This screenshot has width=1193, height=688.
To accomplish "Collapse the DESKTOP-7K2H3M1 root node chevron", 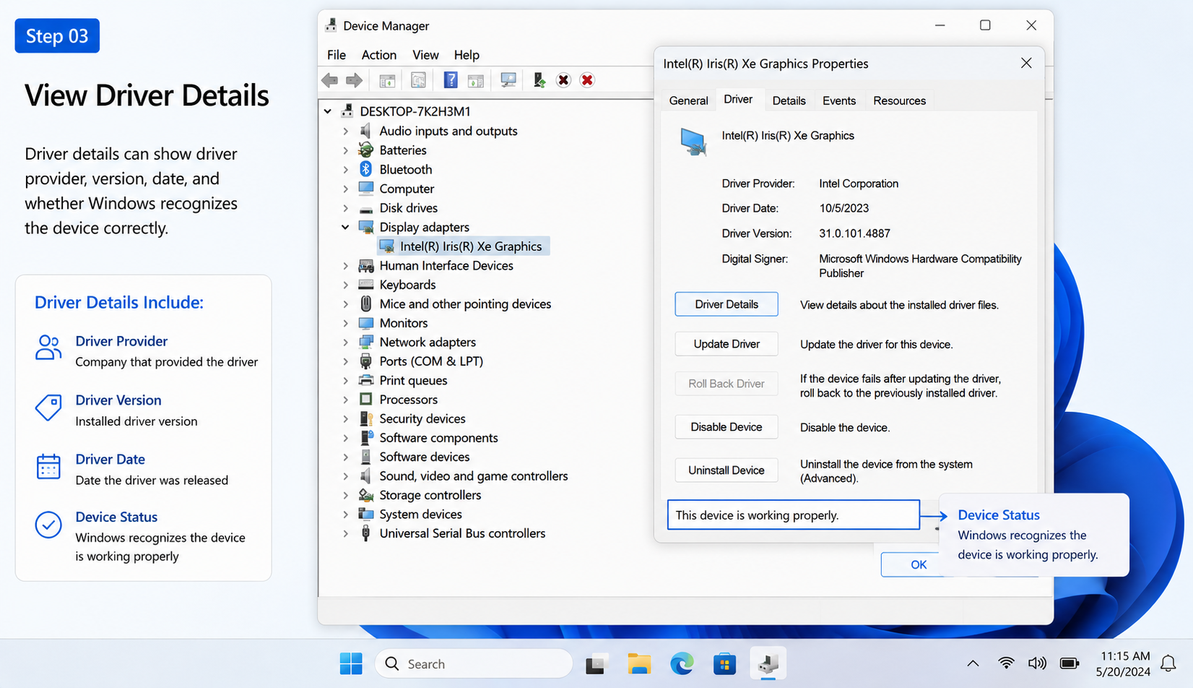I will coord(328,111).
